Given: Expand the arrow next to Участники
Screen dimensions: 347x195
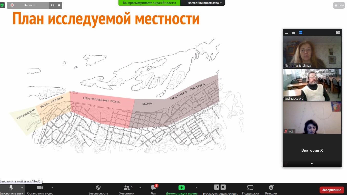Looking at the screenshot, I should pos(140,188).
